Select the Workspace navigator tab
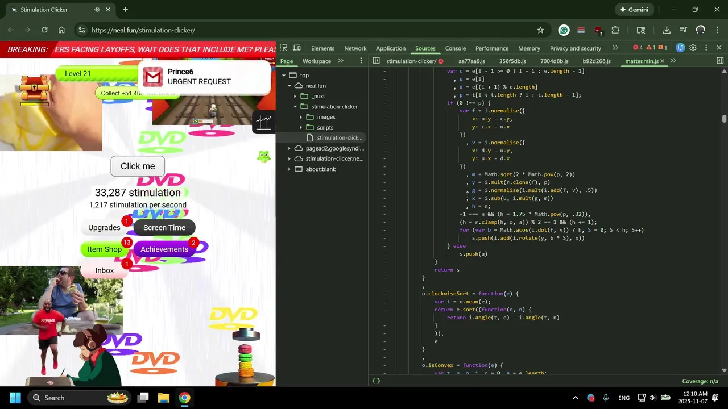 [x=317, y=61]
